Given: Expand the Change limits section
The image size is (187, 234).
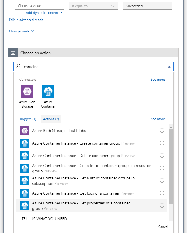Looking at the screenshot, I should [x=22, y=31].
